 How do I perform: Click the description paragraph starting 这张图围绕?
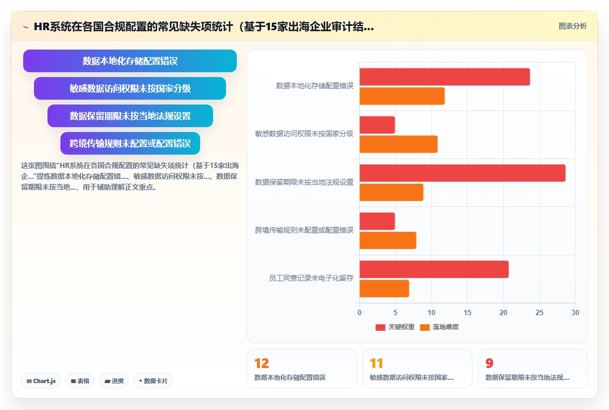(129, 176)
